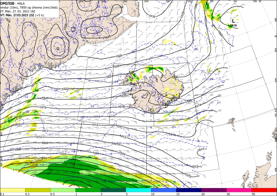This screenshot has height=196, width=277.
Task: Click the light green 0.5–1 mm legend swatch
Action: [63, 190]
